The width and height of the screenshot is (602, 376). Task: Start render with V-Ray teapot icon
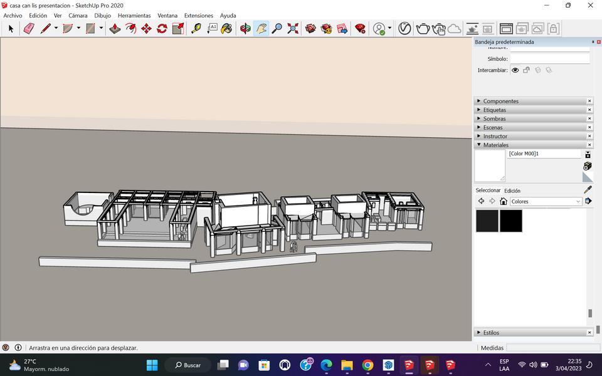423,28
